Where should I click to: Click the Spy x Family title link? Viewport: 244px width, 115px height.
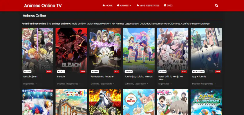199,77
